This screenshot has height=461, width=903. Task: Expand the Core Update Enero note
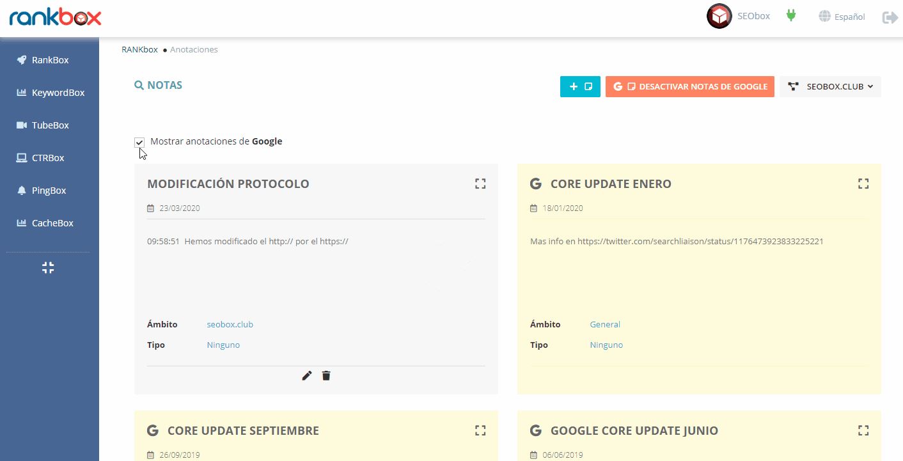(863, 184)
